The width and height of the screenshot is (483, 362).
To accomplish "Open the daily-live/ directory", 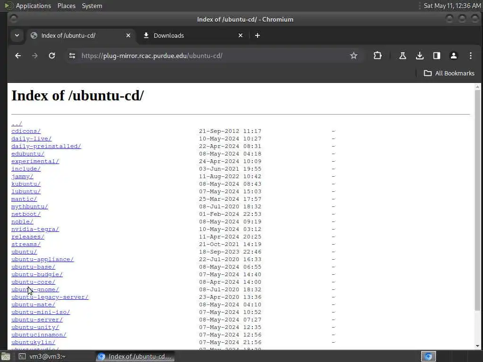I will [x=32, y=139].
